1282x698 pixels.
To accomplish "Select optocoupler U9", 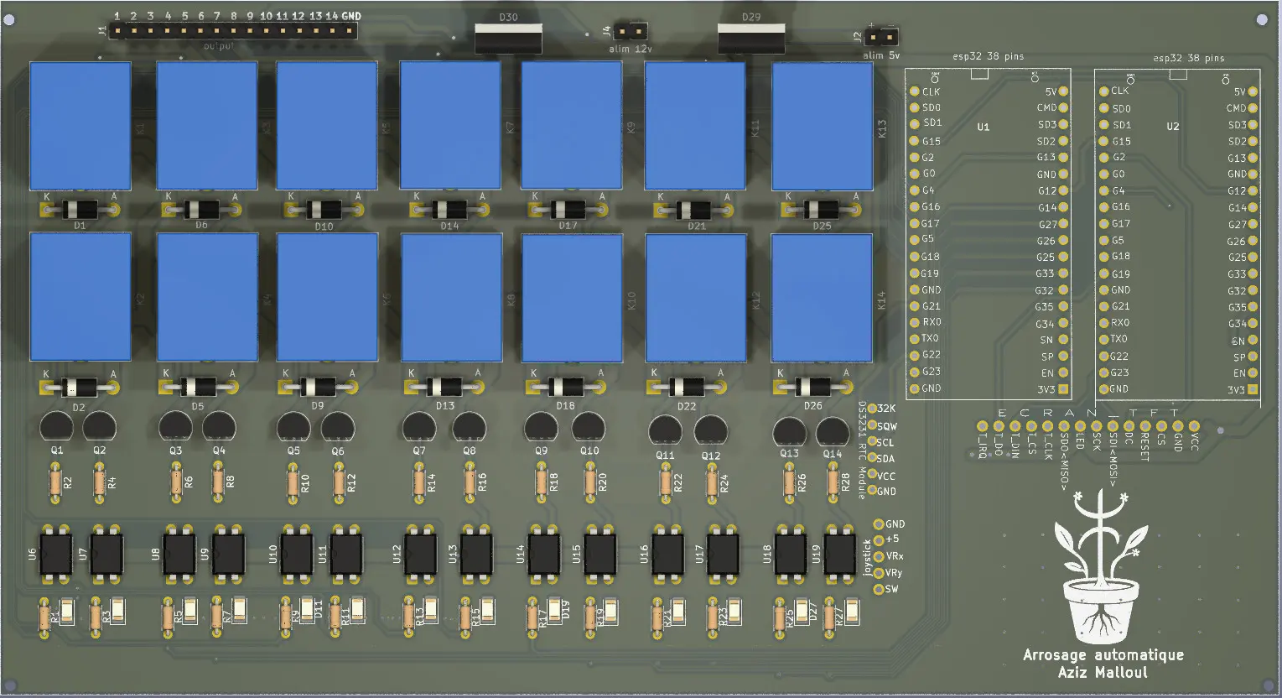I will coord(228,554).
